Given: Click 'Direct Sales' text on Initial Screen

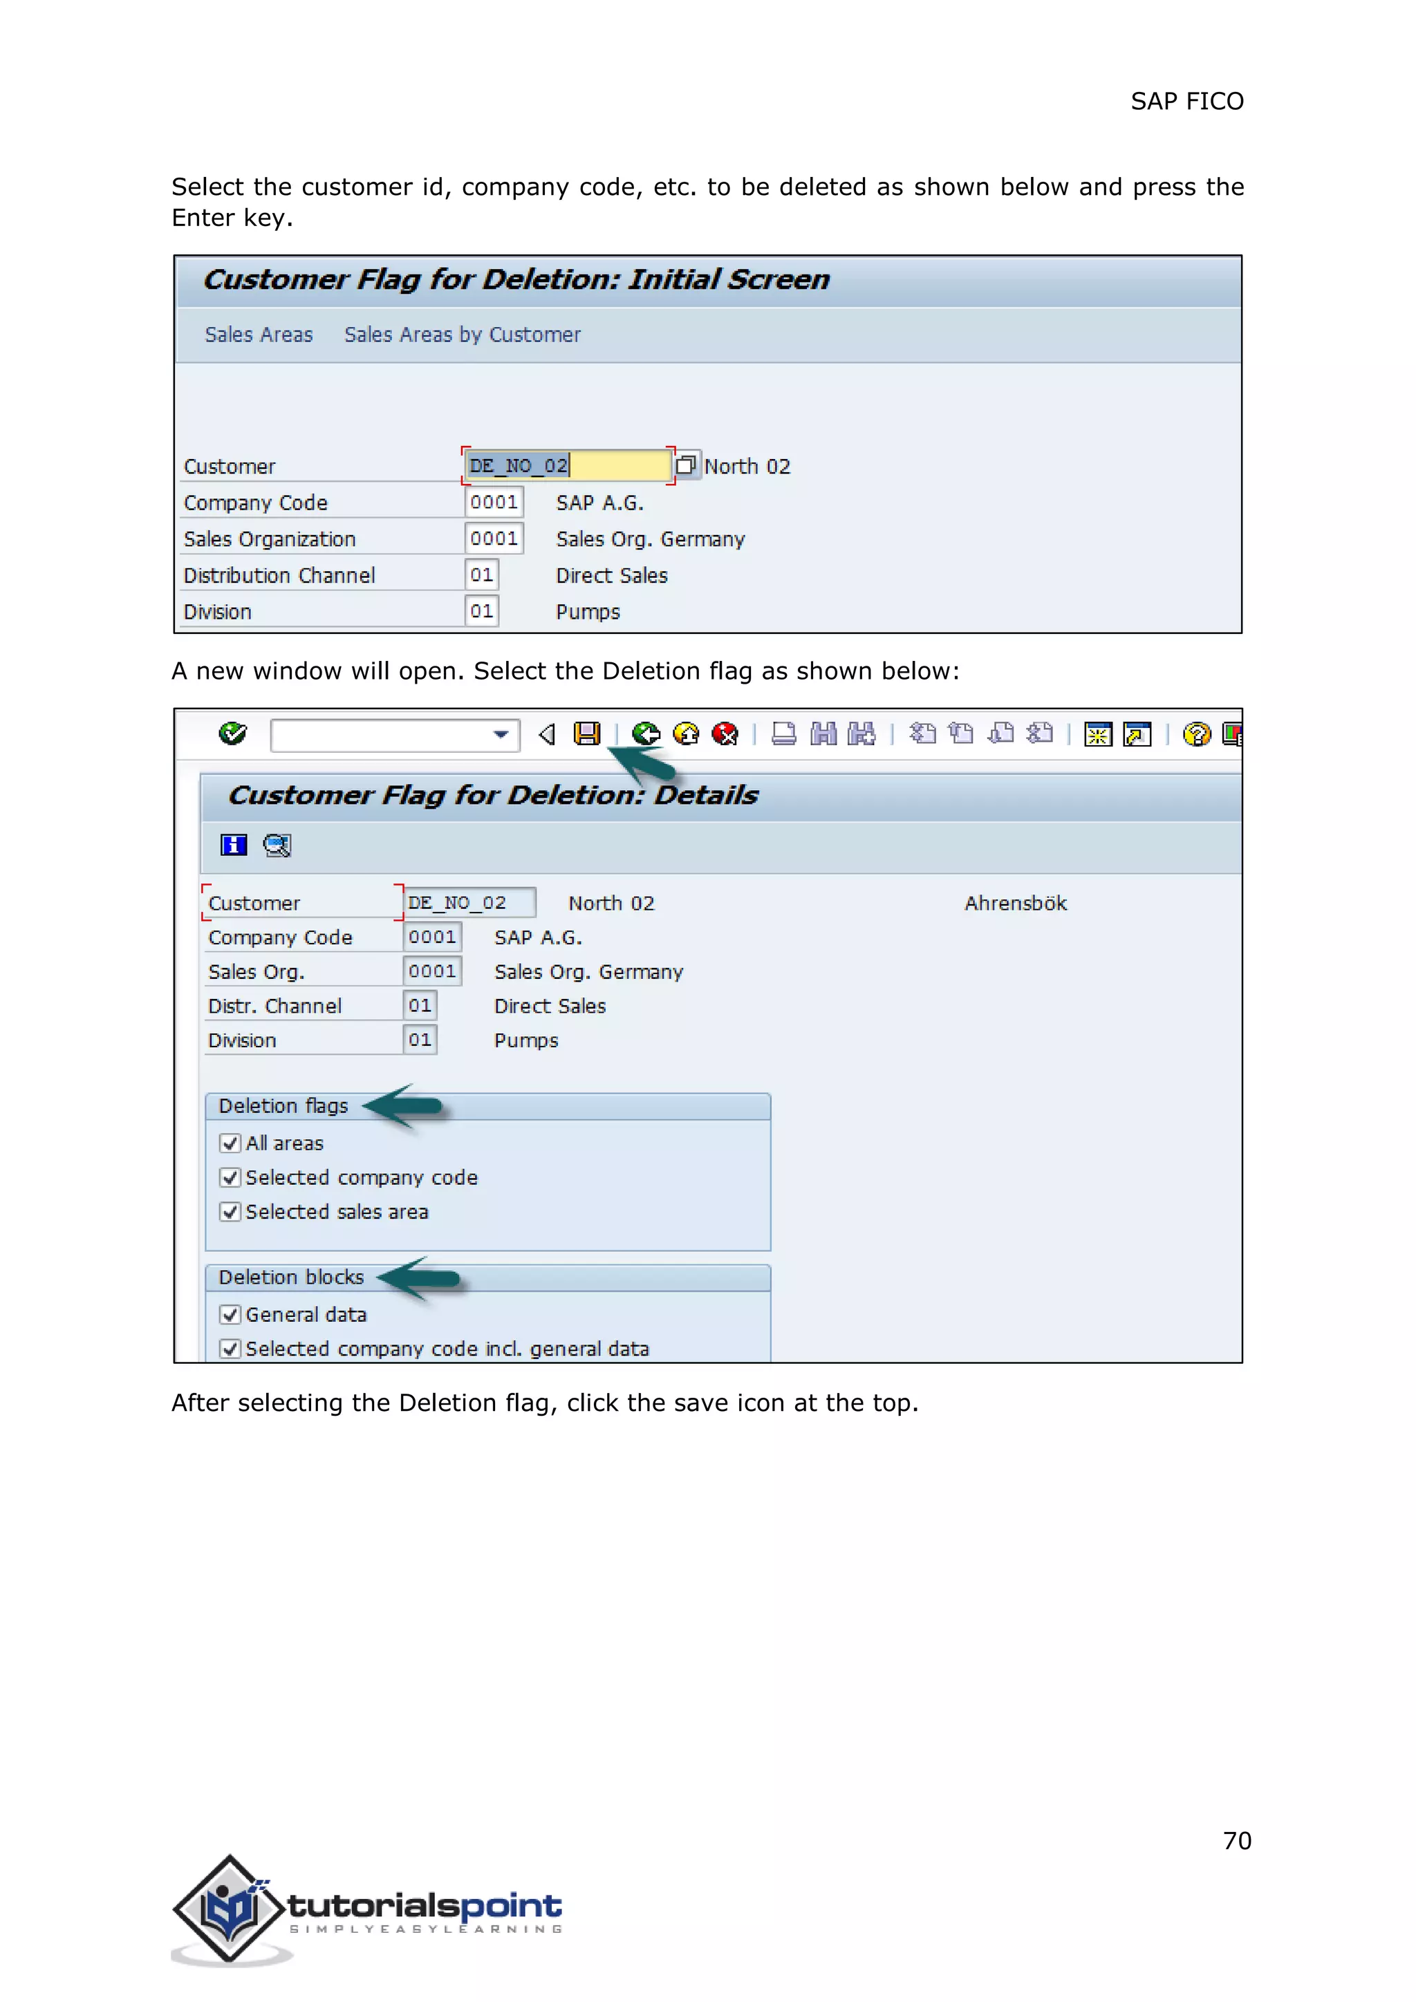Looking at the screenshot, I should pos(612,575).
